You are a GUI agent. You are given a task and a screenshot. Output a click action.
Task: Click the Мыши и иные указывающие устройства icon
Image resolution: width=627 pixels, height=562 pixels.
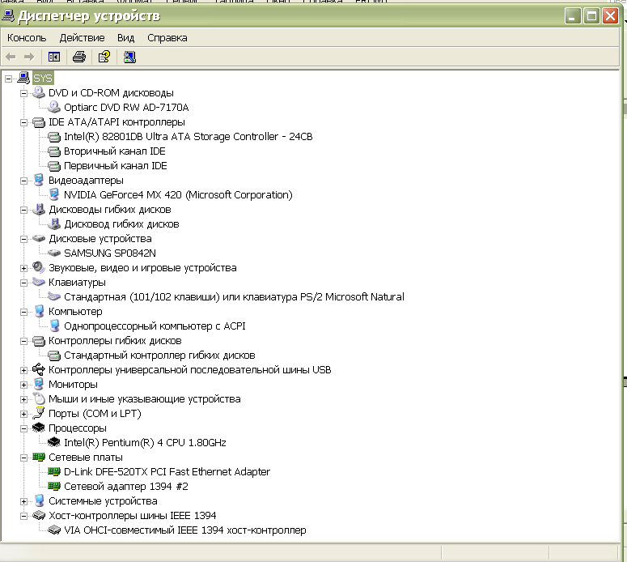[x=39, y=398]
